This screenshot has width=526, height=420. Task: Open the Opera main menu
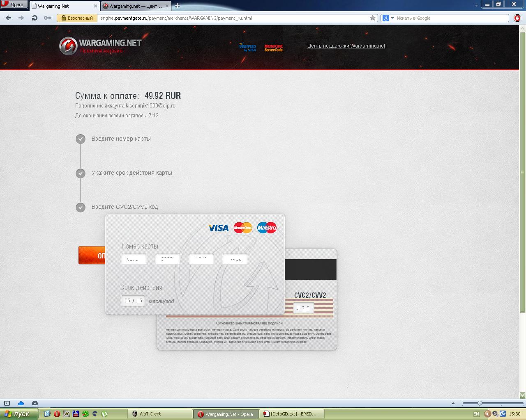(14, 5)
